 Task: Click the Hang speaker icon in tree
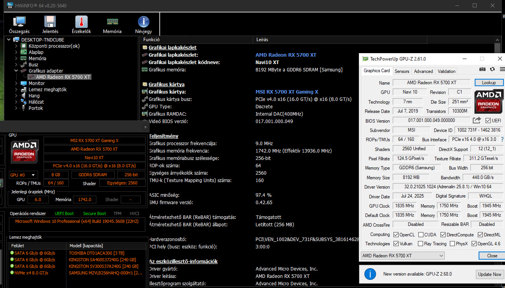click(24, 95)
